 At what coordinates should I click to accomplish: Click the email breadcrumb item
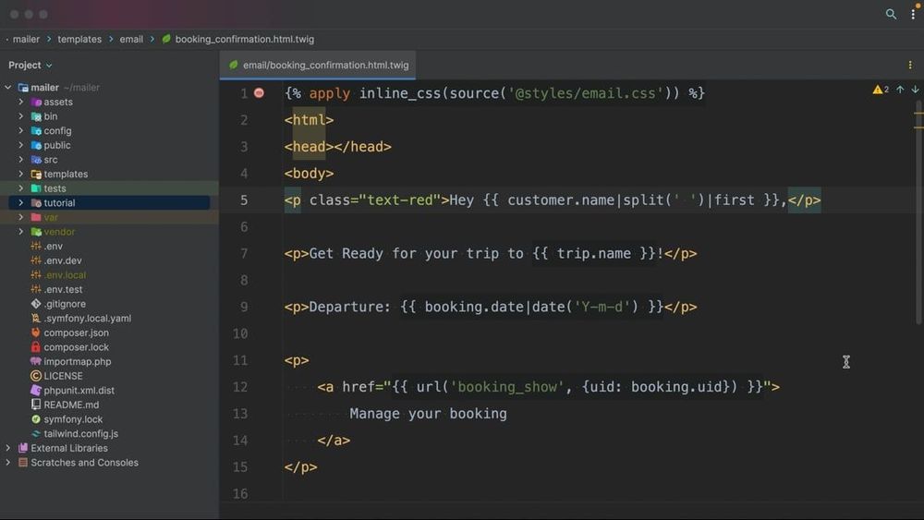click(131, 39)
